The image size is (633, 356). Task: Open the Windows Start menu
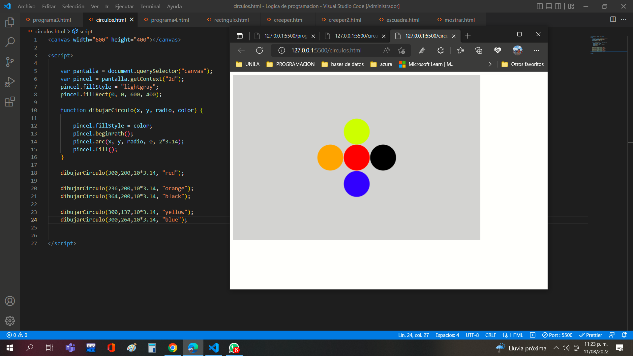click(10, 348)
